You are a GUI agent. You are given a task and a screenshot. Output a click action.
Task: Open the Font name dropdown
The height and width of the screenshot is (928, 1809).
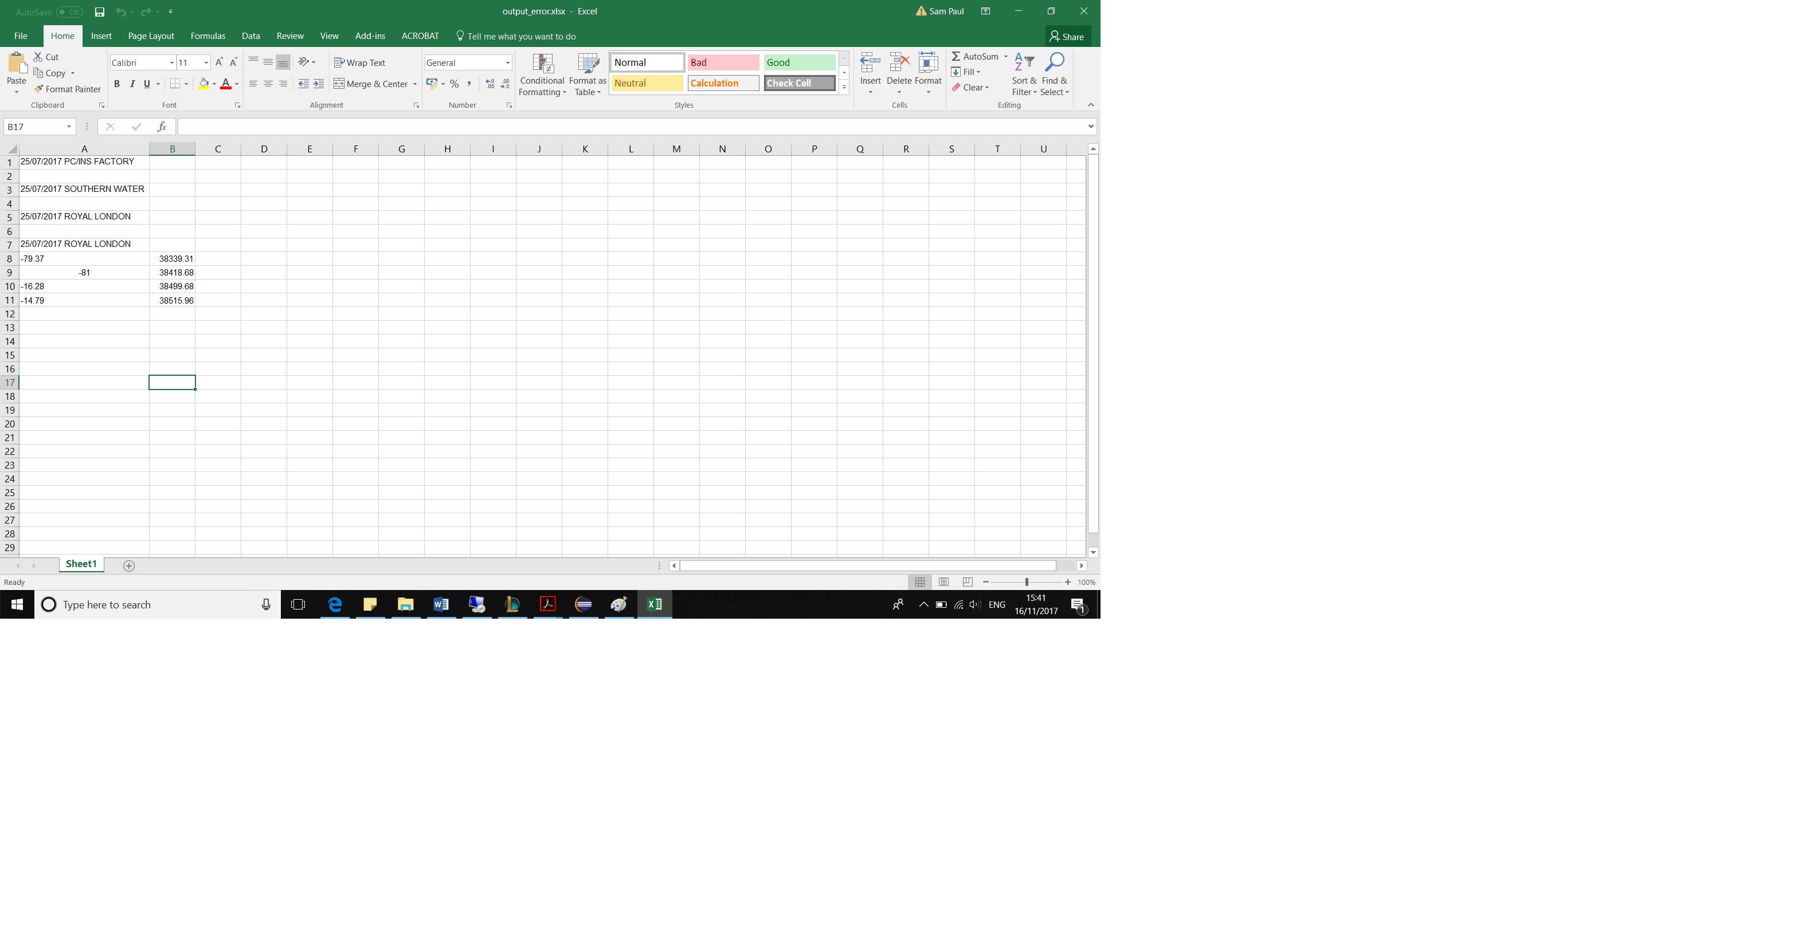[x=171, y=62]
